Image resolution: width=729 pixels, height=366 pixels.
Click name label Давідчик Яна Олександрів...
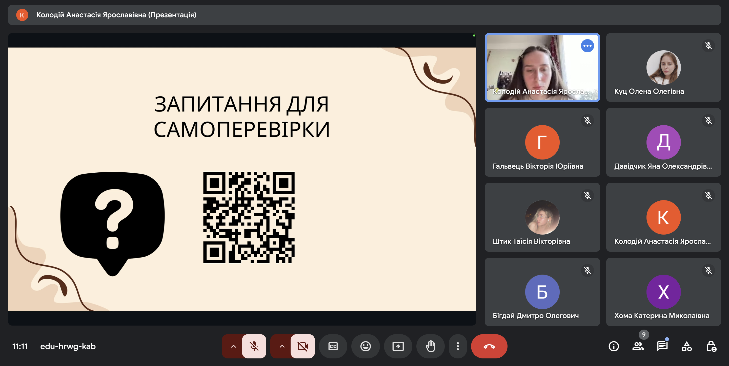click(663, 166)
